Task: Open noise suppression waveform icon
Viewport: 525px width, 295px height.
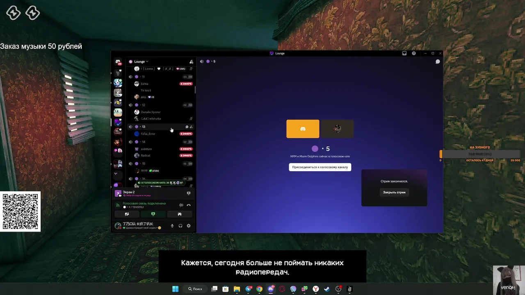Action: point(181,205)
